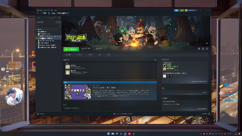Viewport: 242px width, 136px height.
Task: Open the 社区中心 community hub sub-tab
Action: pos(79,55)
